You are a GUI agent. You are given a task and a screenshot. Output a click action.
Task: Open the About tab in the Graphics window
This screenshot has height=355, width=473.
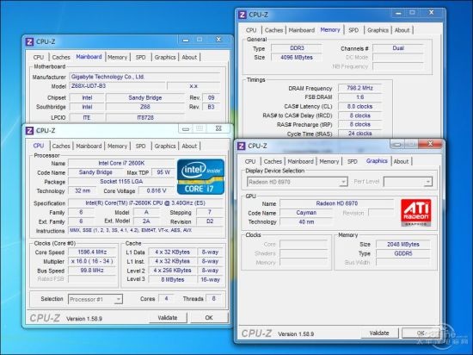point(401,161)
